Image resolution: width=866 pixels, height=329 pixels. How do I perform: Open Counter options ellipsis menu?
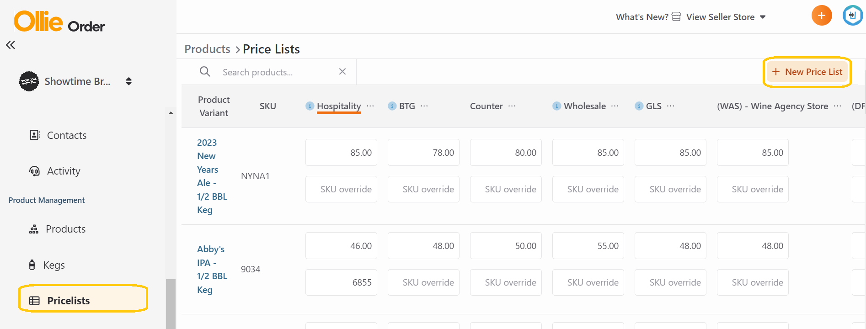[x=512, y=106]
